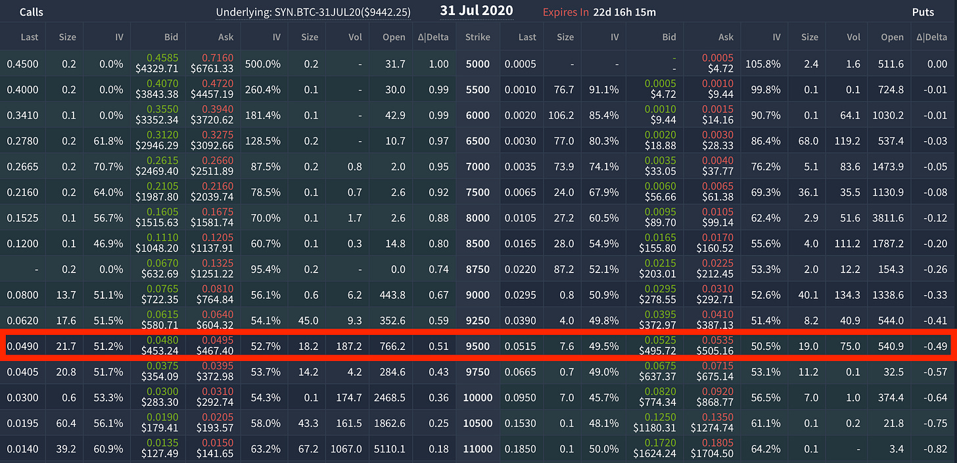Select the highlighted 9500 strike cell
Screen dimensions: 957x463
click(477, 346)
